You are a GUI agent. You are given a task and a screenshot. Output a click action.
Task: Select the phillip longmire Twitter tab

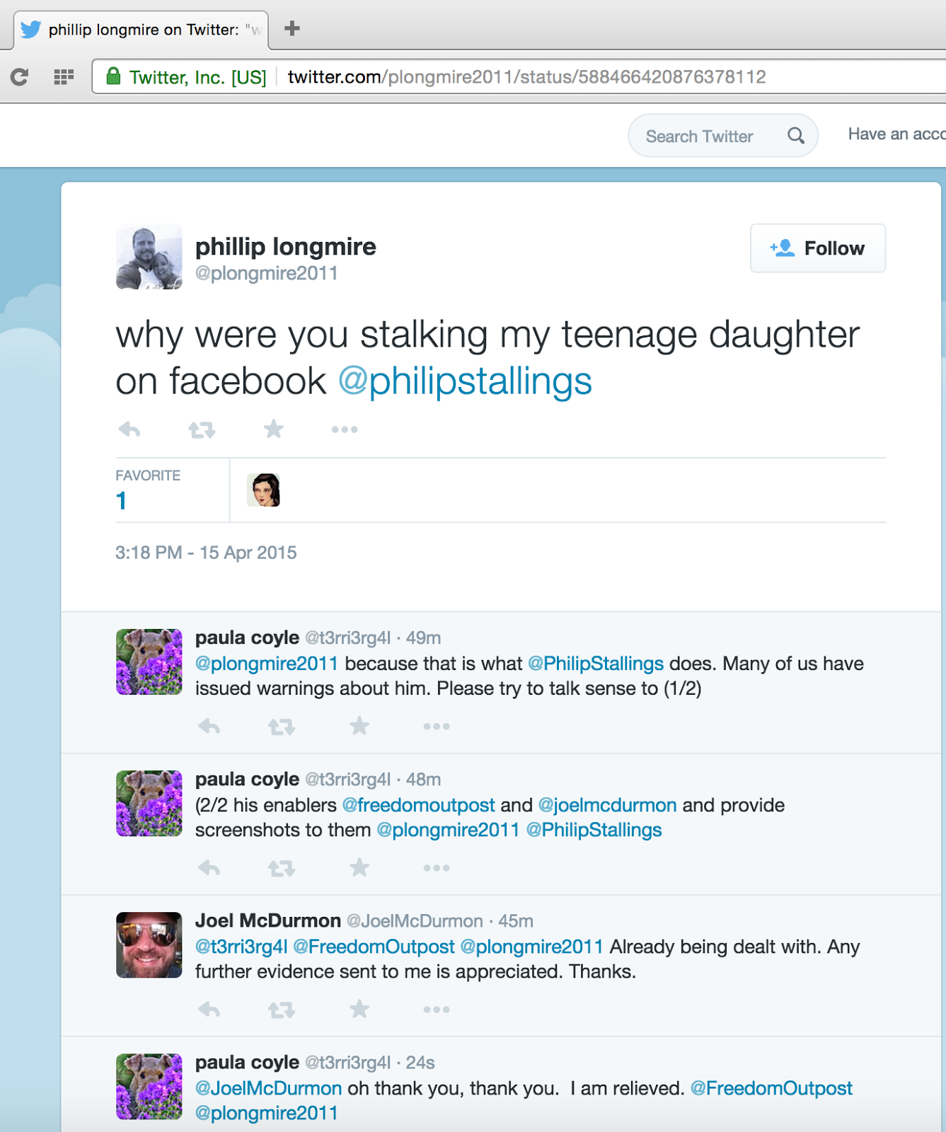coord(142,30)
